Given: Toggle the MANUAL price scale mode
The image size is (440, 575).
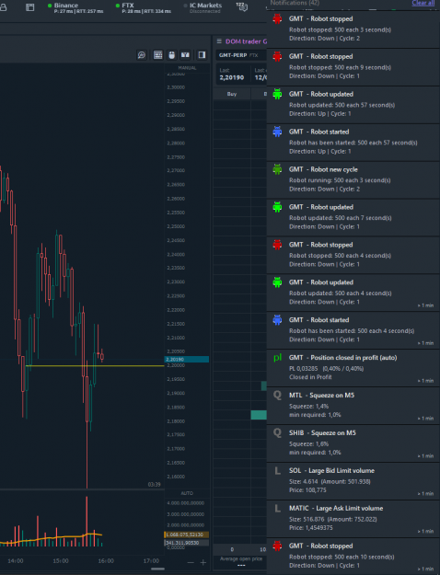Looking at the screenshot, I should pyautogui.click(x=187, y=68).
